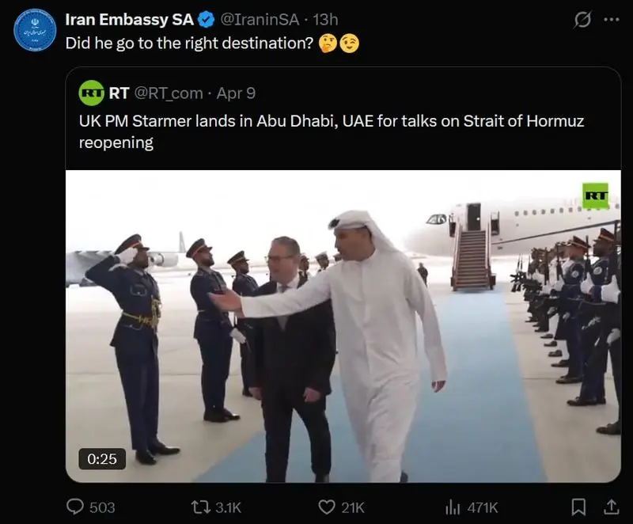Screen dimensions: 633x524
Task: Click the 0:25 video duration badge
Action: [102, 458]
